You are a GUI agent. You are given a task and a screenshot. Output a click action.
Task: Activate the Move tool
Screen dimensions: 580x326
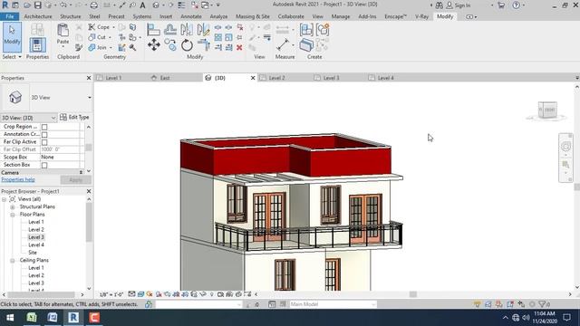(x=153, y=45)
